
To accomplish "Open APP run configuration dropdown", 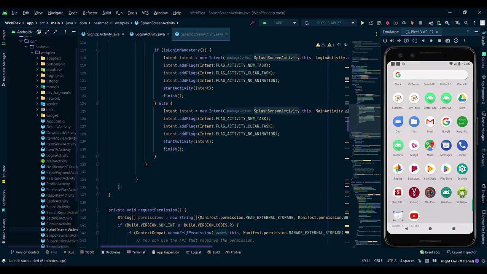I will pos(279,23).
